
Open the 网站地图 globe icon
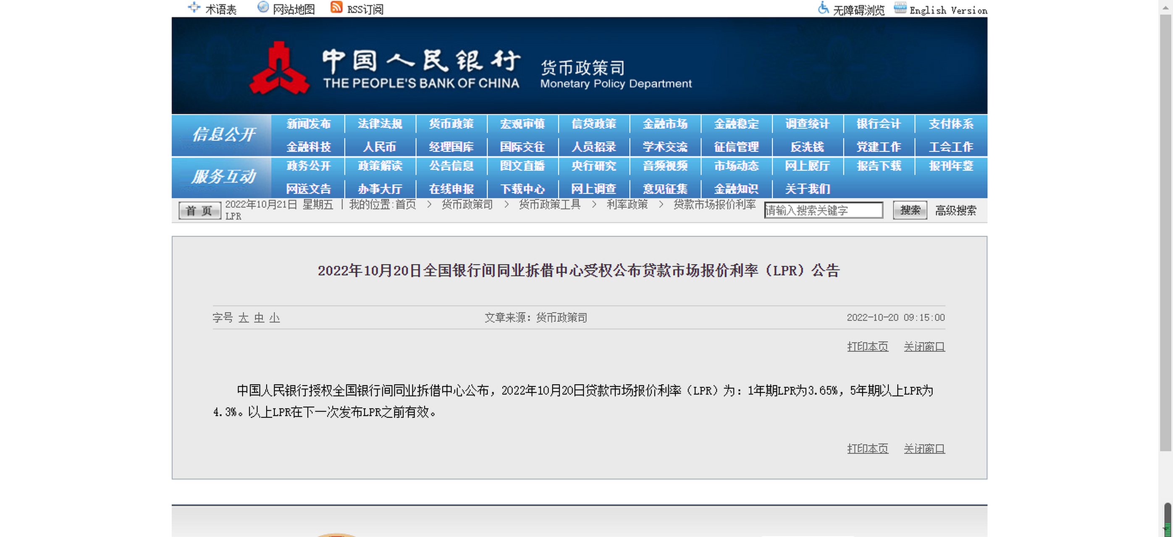[x=263, y=7]
